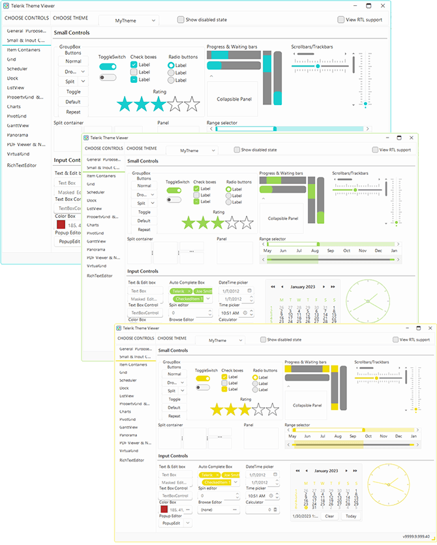Click horizontal trackbar thumb in yellow window
Viewport: 437px width, 545px height.
click(376, 378)
